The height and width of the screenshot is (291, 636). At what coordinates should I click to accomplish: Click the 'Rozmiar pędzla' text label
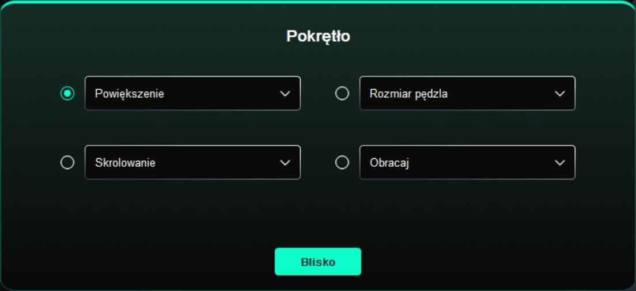[408, 94]
